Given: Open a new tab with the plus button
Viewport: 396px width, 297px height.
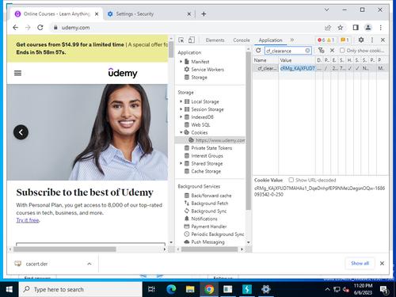Looking at the screenshot, I should click(x=204, y=14).
